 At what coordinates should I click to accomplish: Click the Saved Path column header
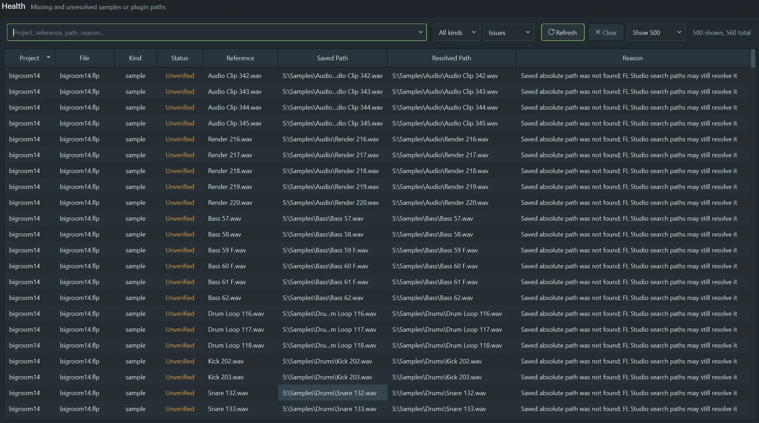pyautogui.click(x=332, y=58)
